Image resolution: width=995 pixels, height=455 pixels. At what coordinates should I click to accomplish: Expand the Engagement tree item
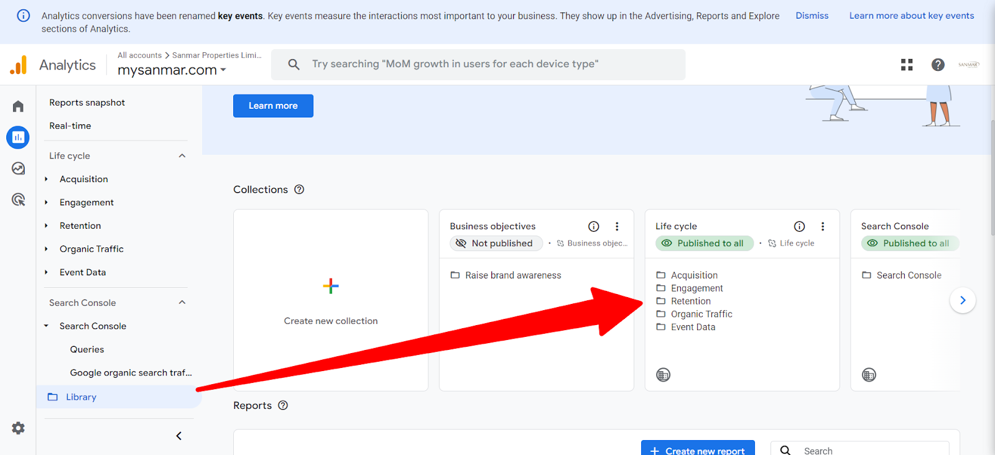[46, 203]
